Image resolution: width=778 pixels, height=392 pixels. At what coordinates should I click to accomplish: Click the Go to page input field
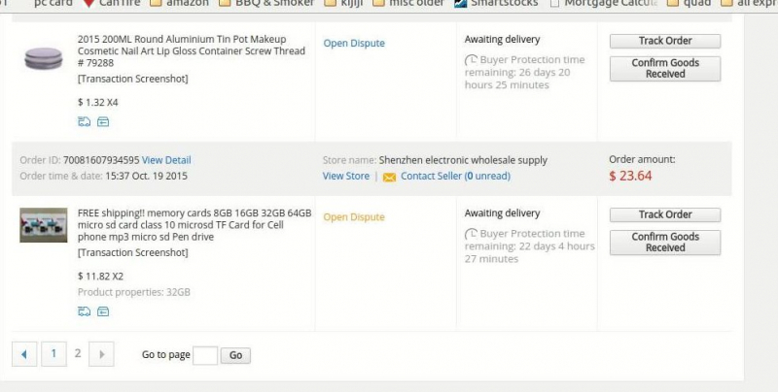point(205,355)
